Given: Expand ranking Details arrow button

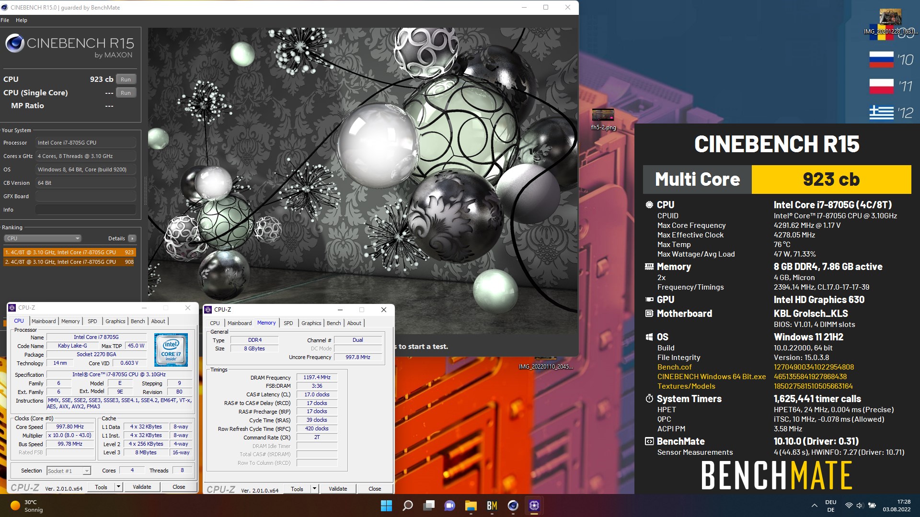Looking at the screenshot, I should click(x=132, y=238).
